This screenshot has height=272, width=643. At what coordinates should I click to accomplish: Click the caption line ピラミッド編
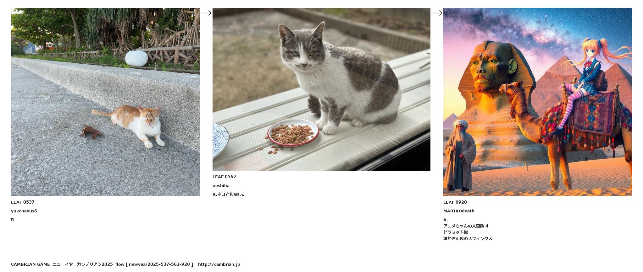point(456,232)
